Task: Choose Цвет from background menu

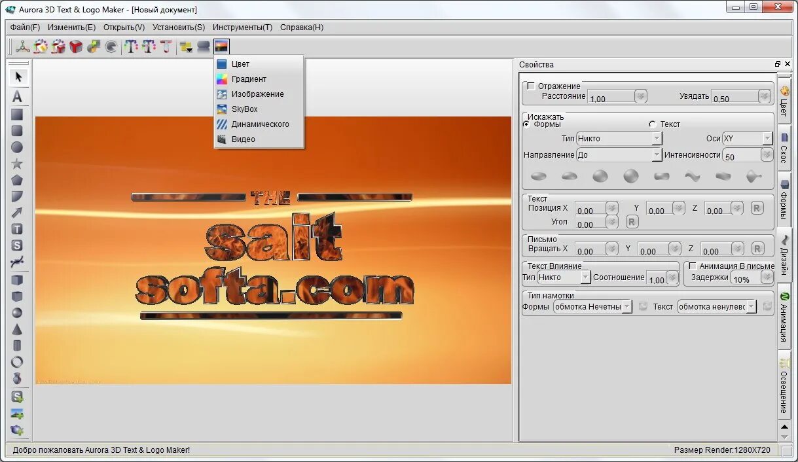Action: click(259, 64)
